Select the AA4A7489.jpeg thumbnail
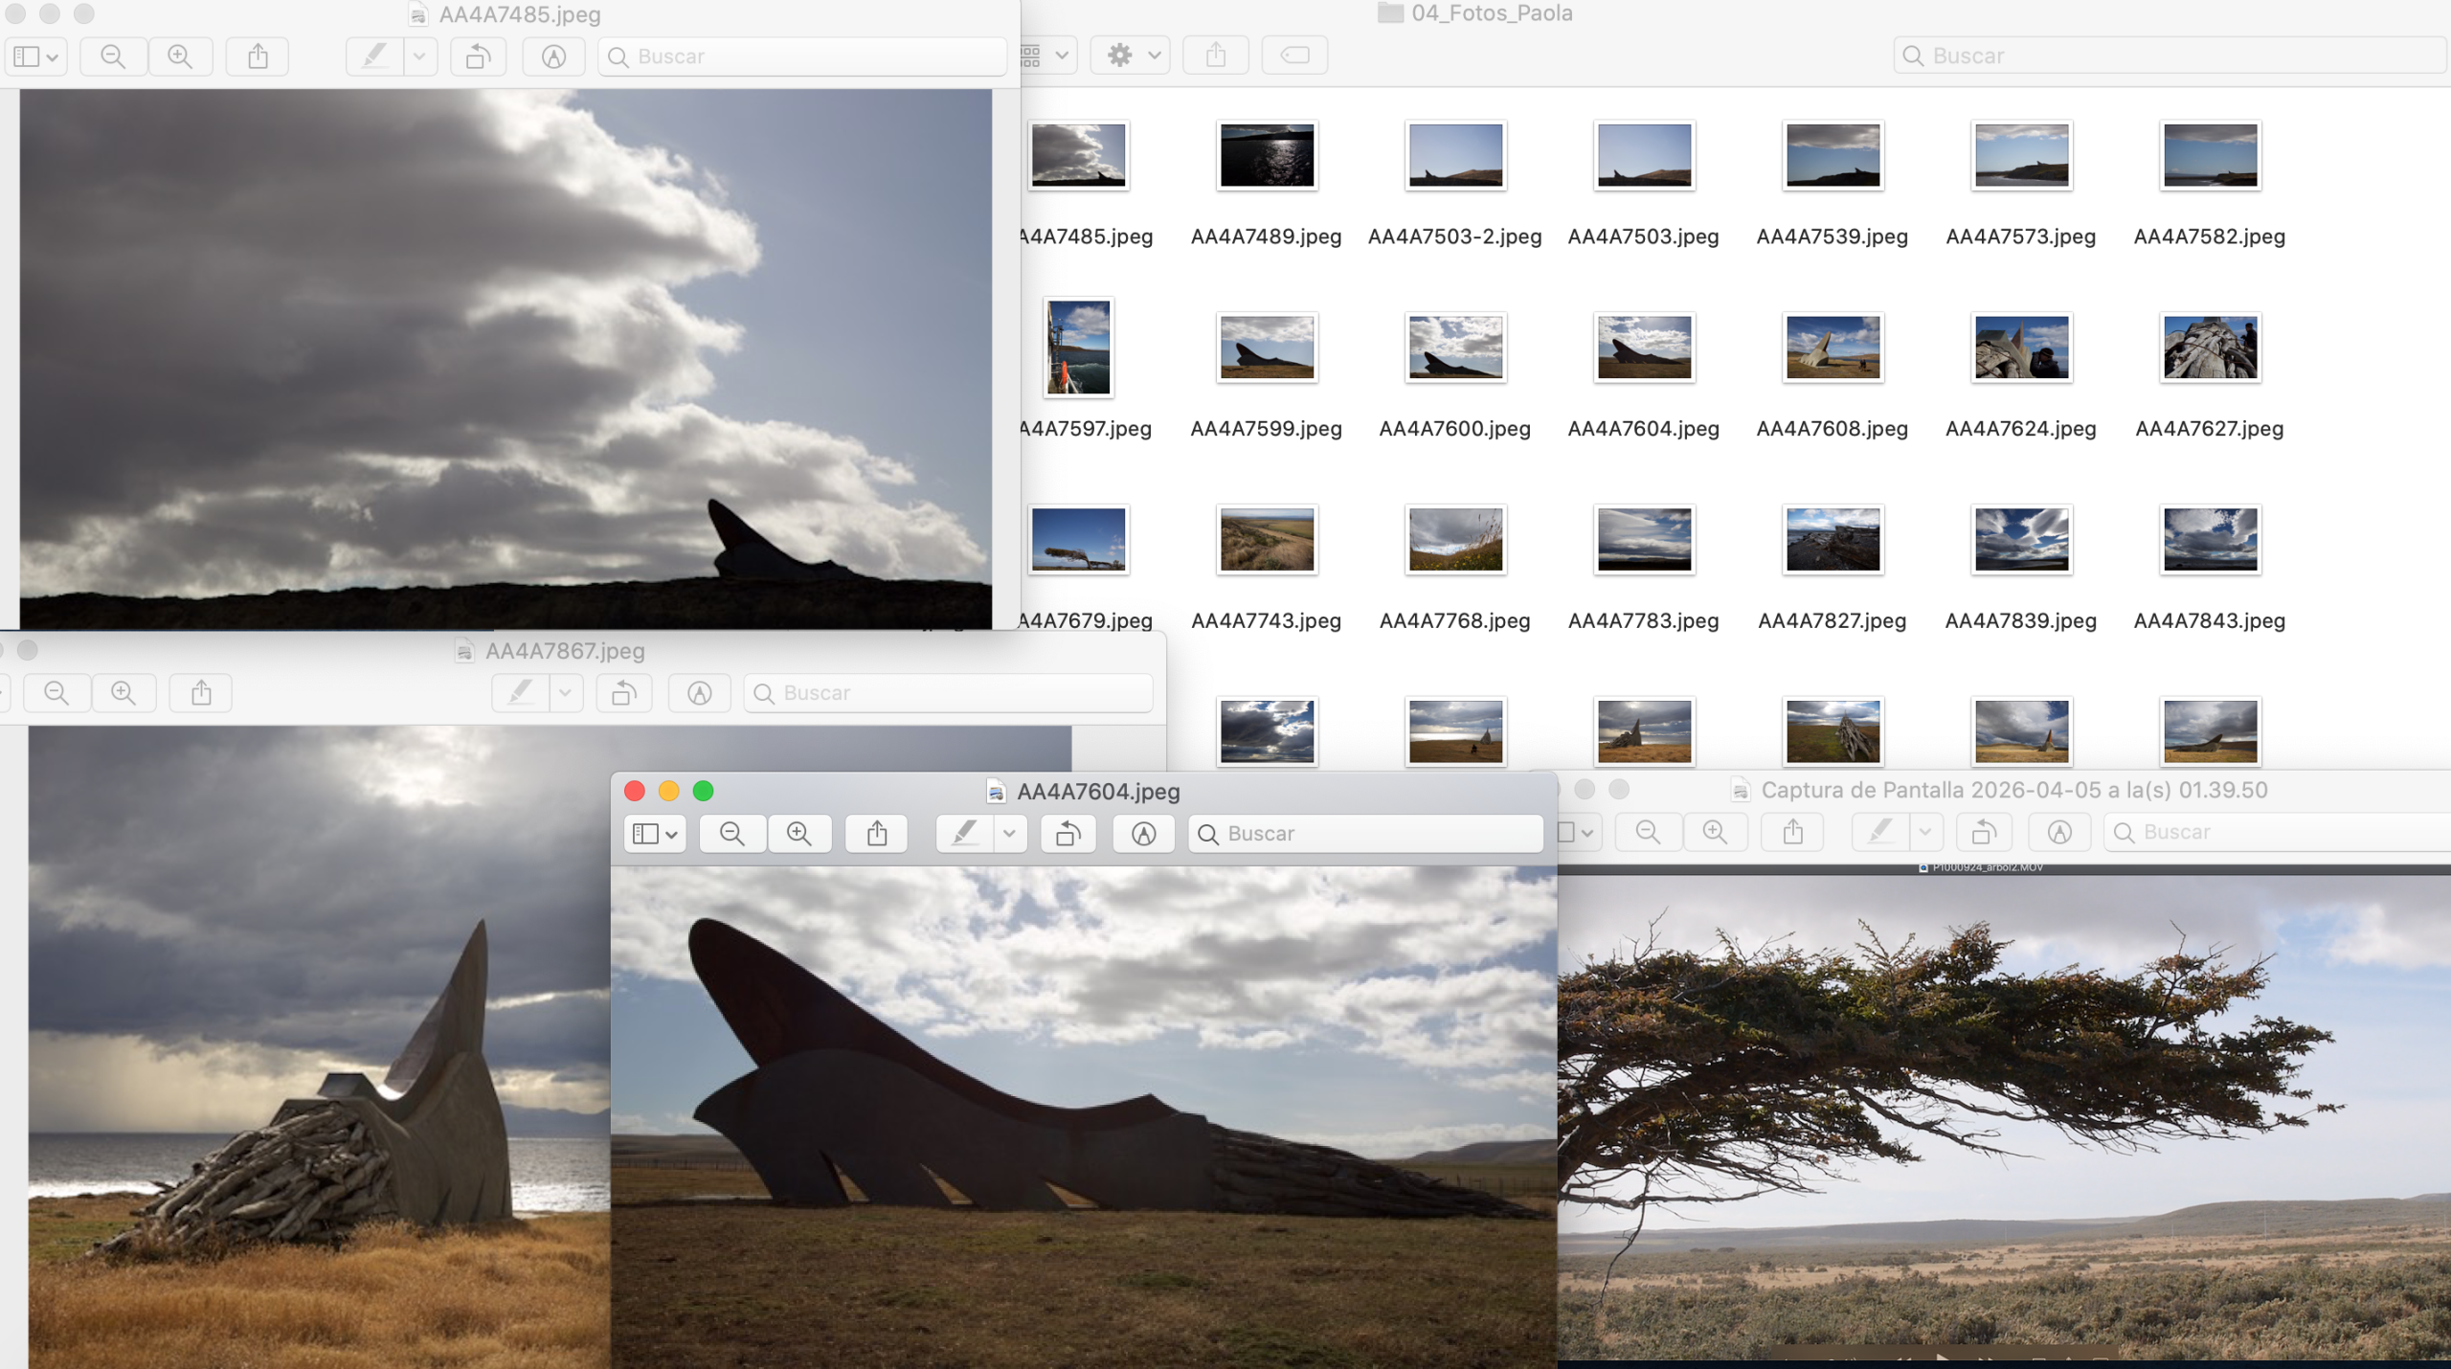 coord(1267,156)
